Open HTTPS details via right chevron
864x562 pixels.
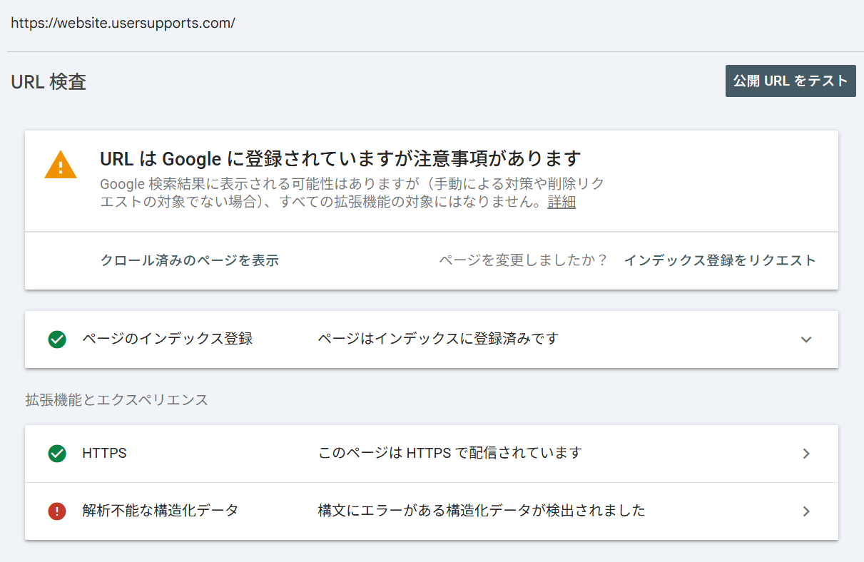(806, 454)
